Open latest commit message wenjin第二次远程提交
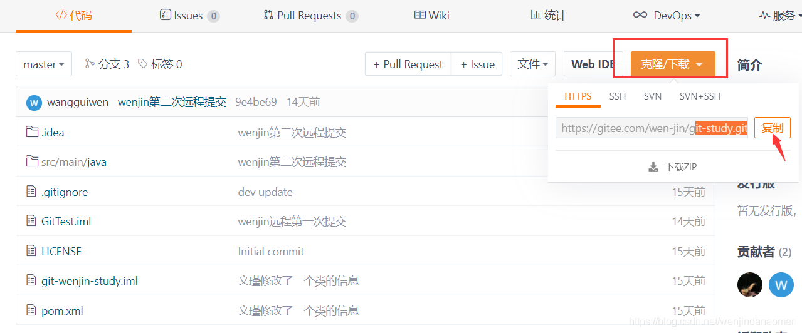Screen dimensions: 802x333 (172, 102)
